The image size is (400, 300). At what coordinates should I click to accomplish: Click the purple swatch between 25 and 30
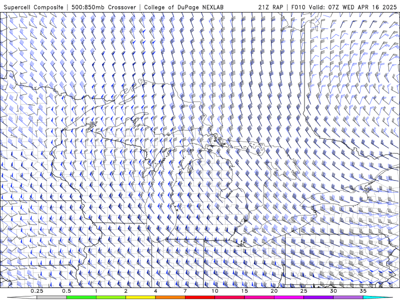coord(318,297)
